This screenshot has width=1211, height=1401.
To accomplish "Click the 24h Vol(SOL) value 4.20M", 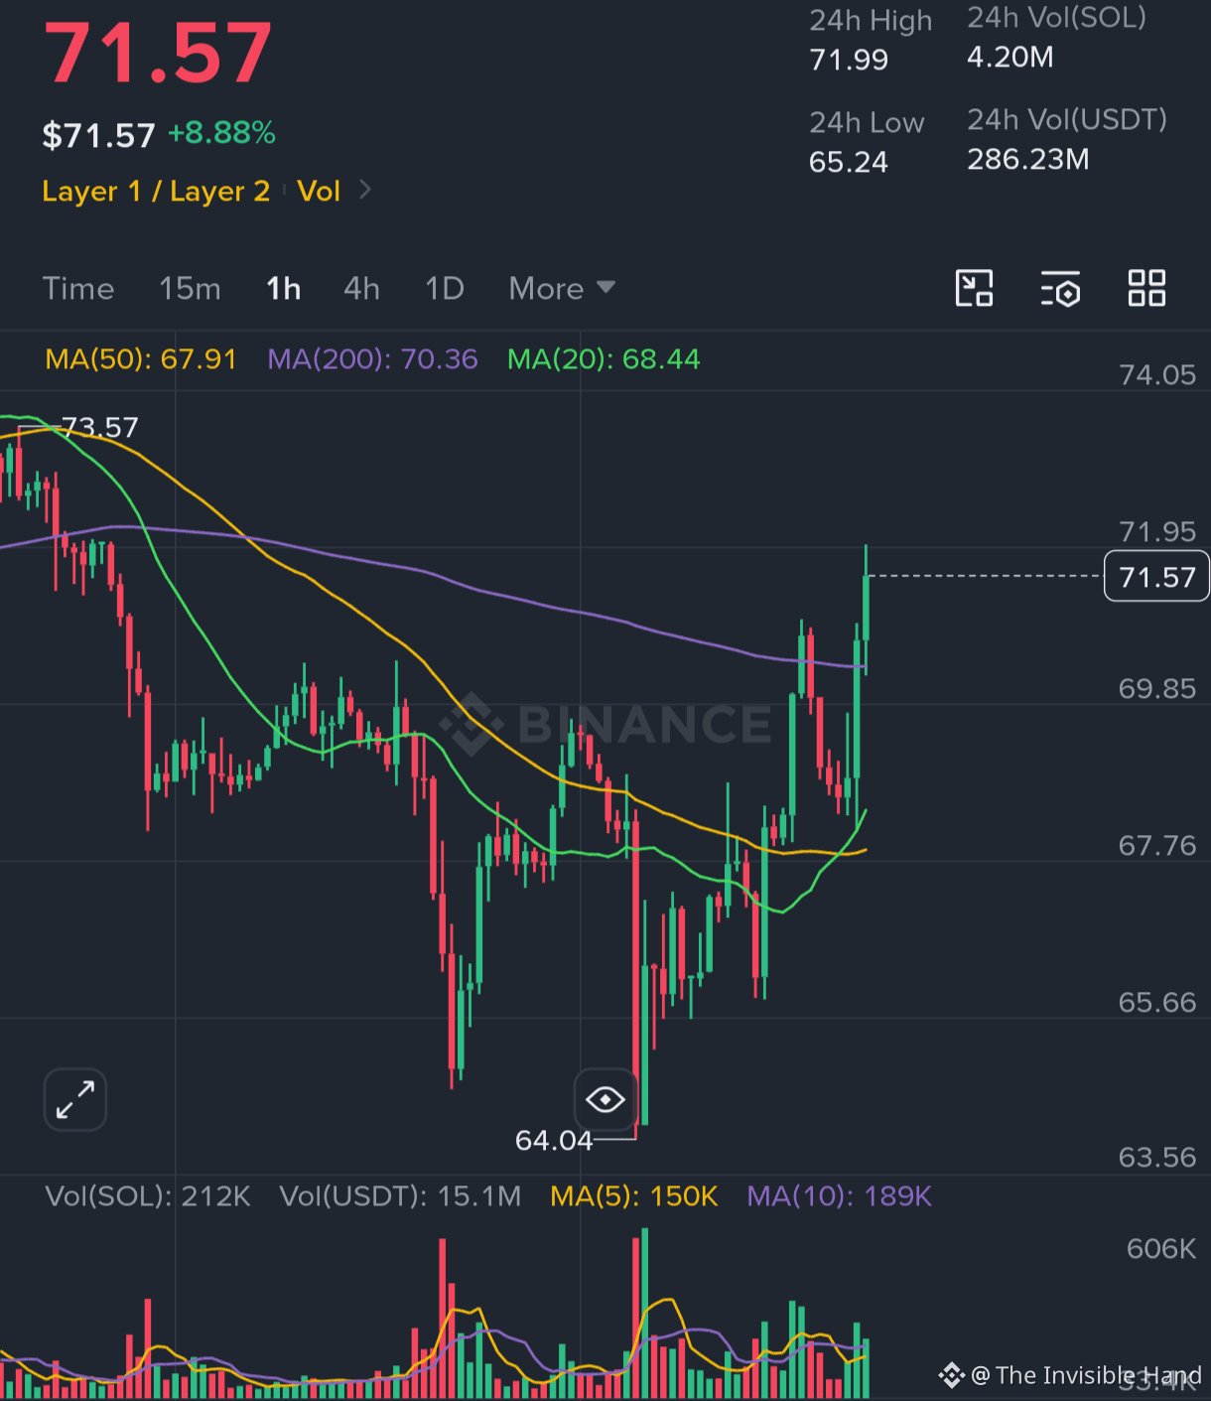I will [1010, 57].
